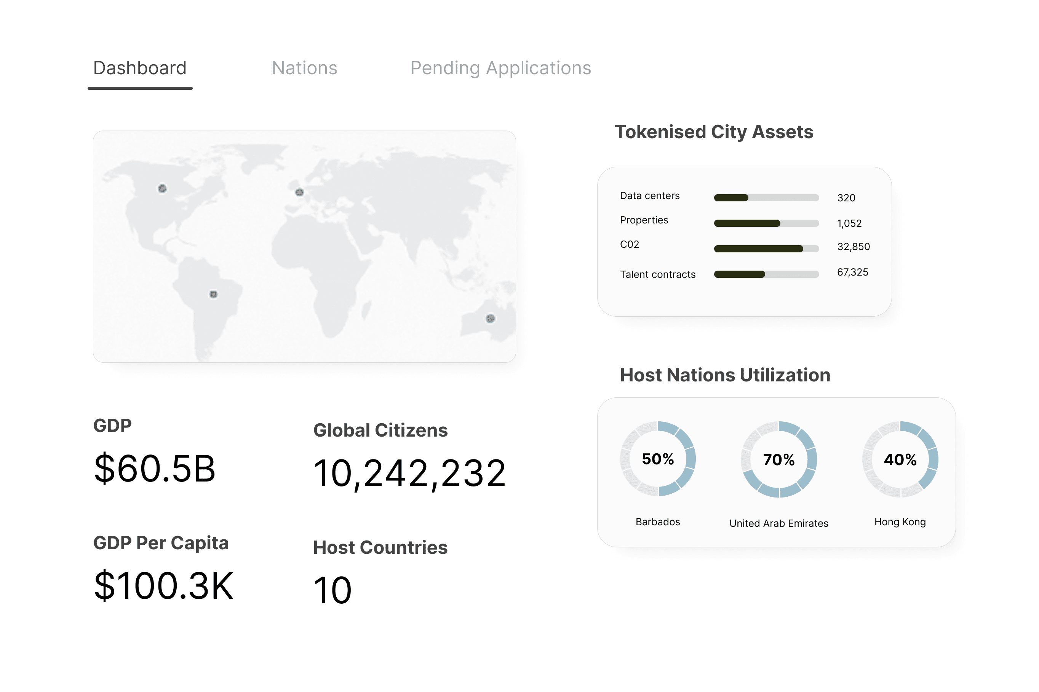The height and width of the screenshot is (692, 1039).
Task: Click the North America map marker
Action: [162, 188]
